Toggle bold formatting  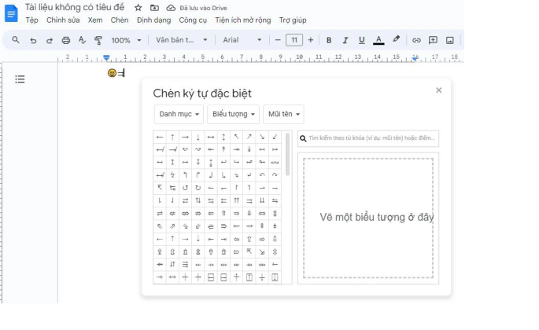click(329, 40)
